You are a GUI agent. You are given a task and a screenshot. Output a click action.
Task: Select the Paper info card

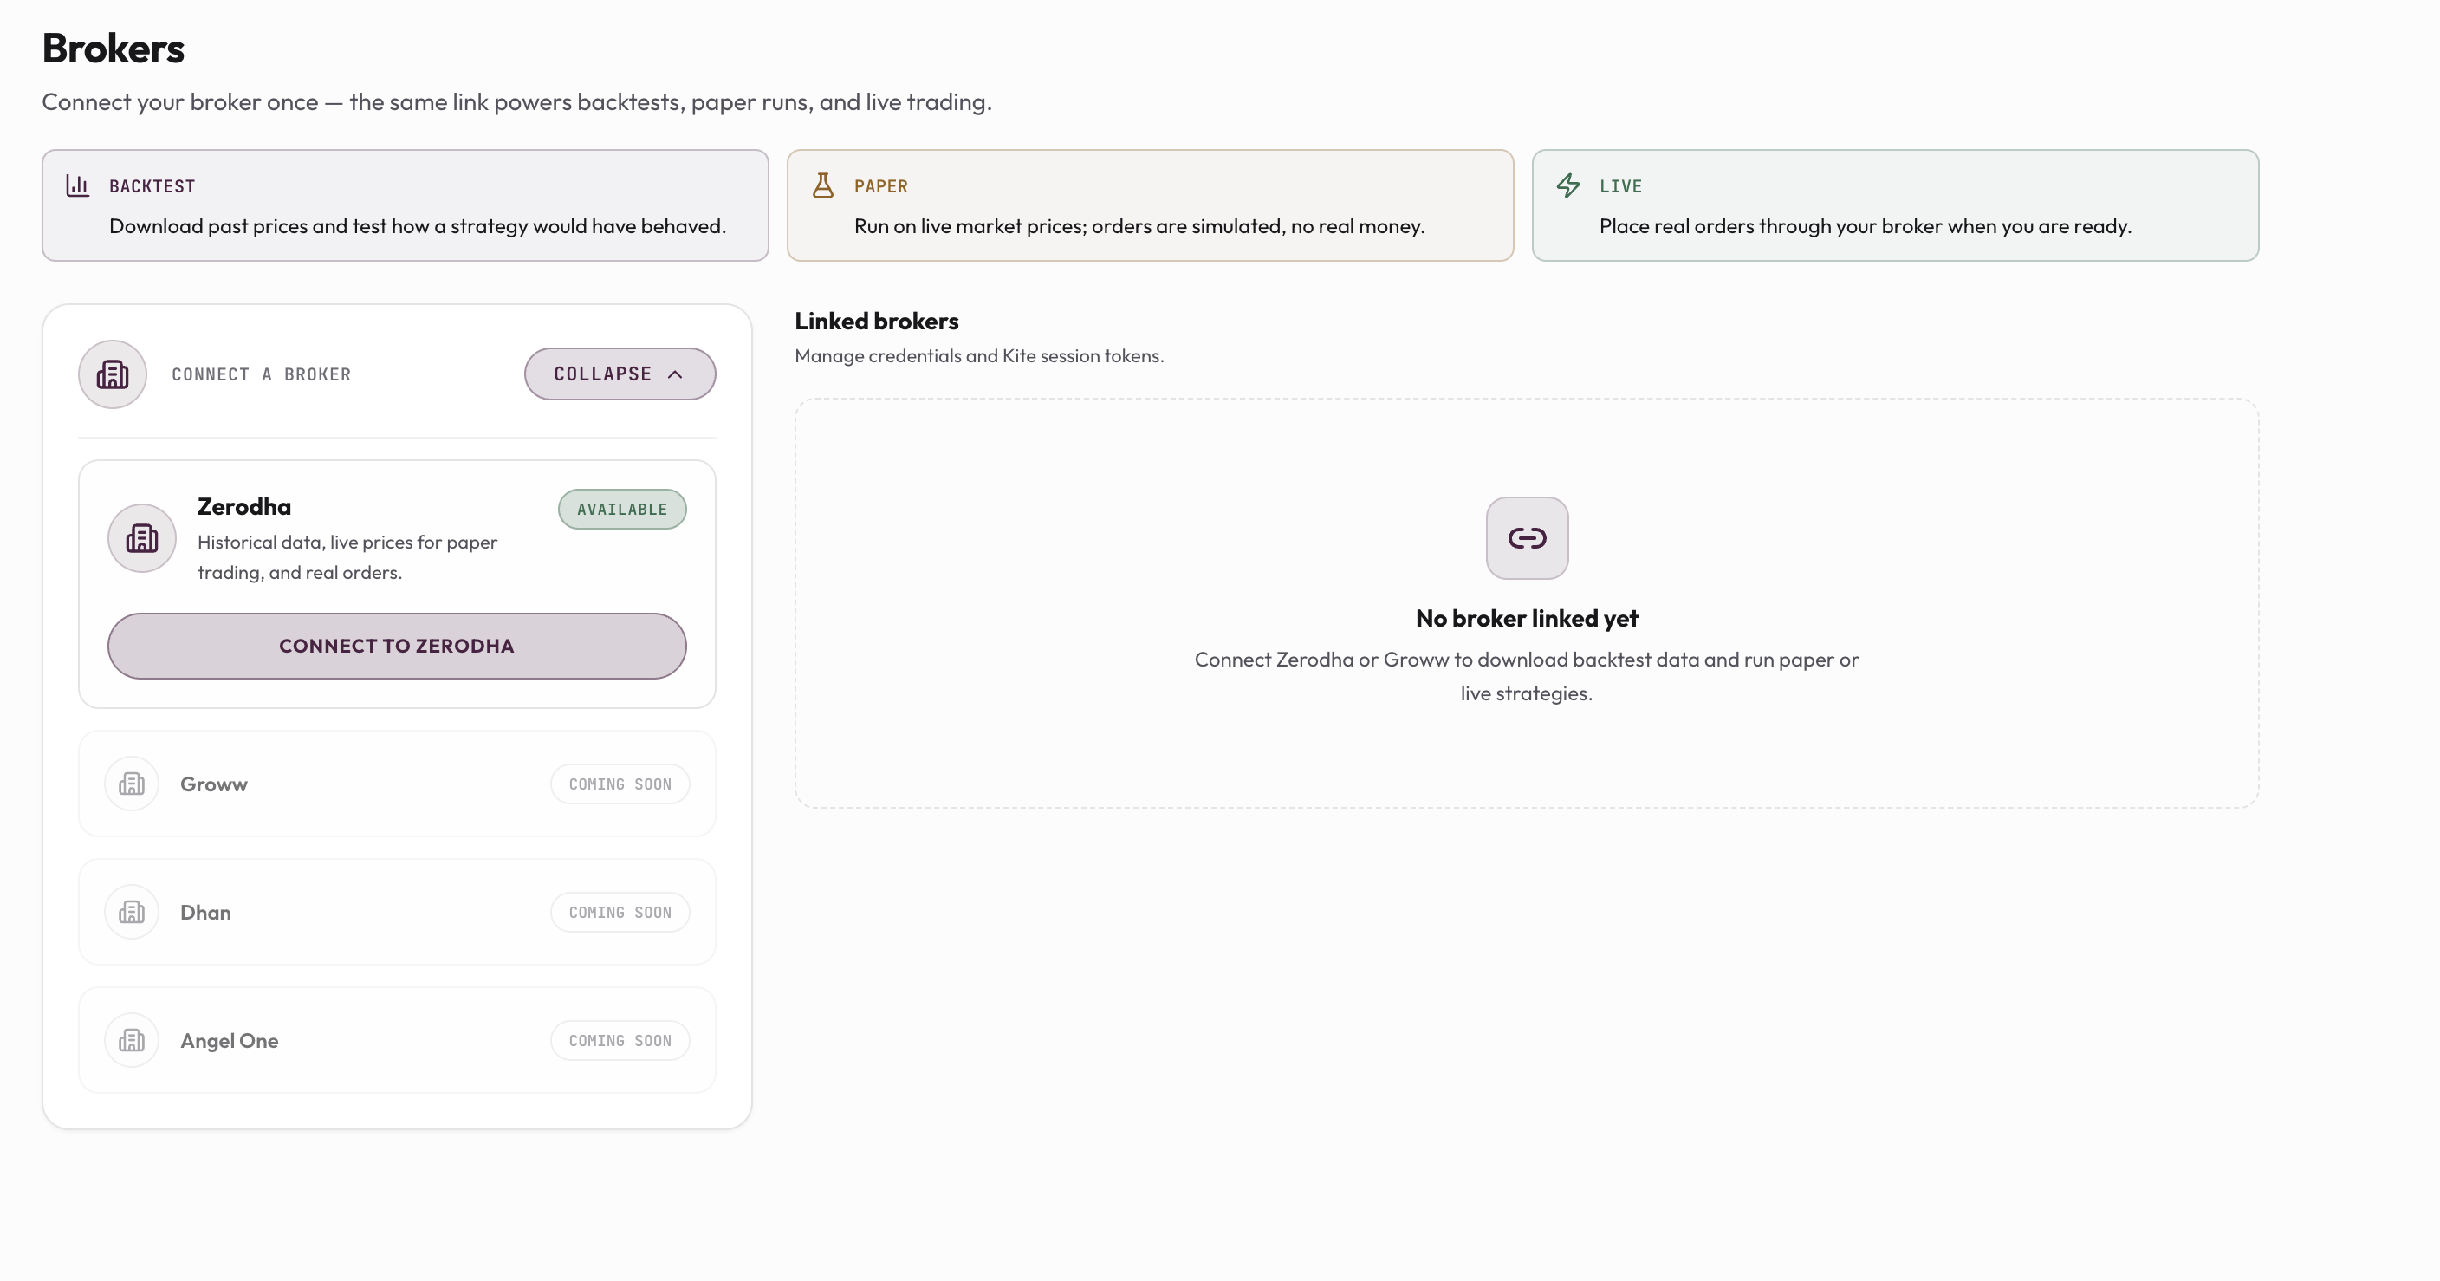[1151, 205]
